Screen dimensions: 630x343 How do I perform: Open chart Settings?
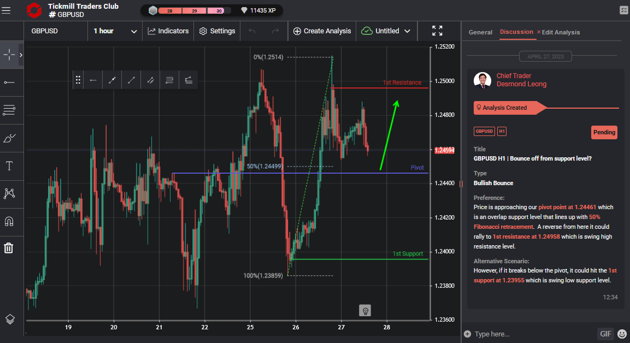coord(217,31)
